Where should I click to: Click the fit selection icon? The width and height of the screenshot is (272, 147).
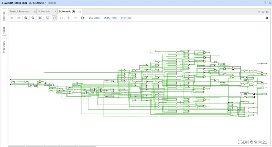[47, 18]
